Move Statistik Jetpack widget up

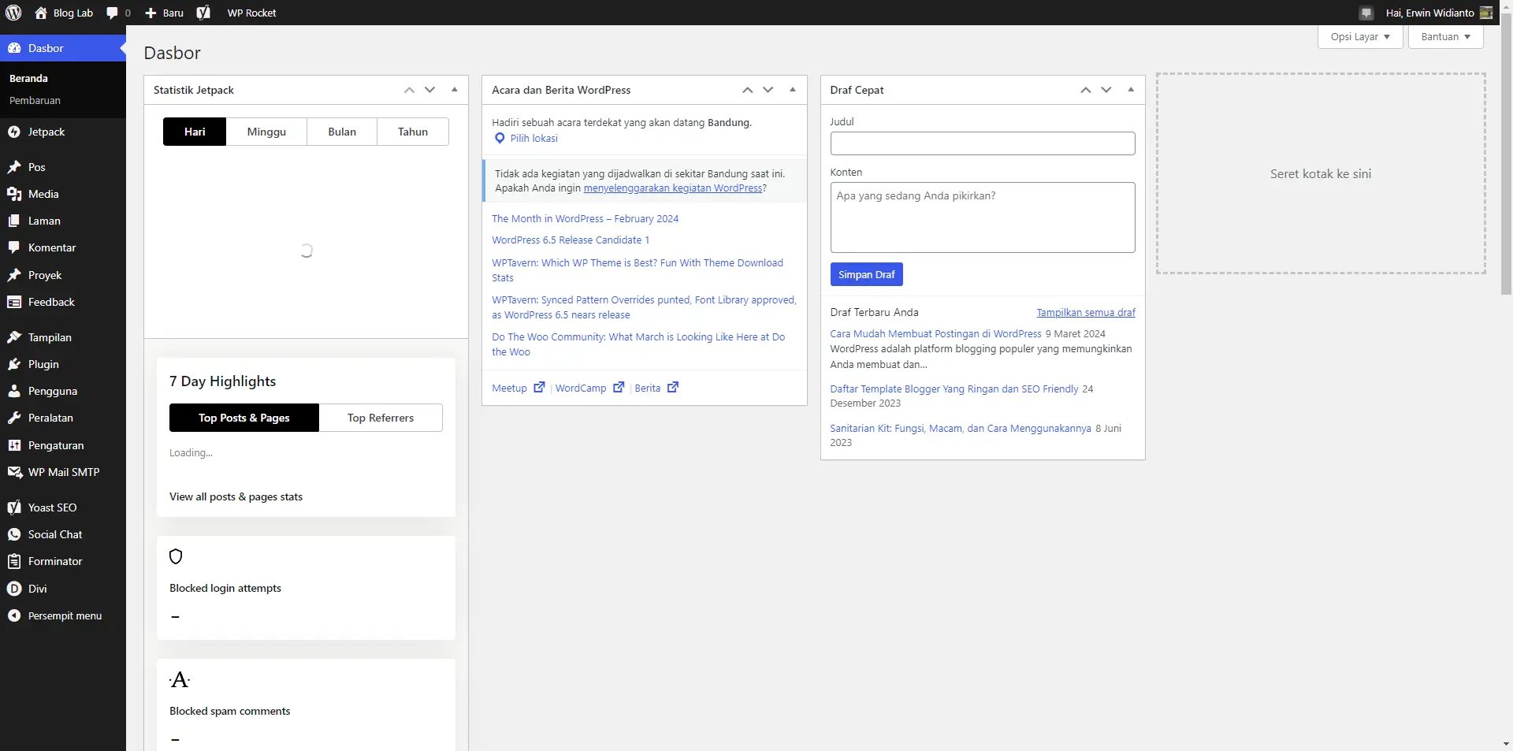(409, 90)
